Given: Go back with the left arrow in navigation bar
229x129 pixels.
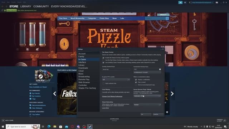Looking at the screenshot, I should [x=3, y=6].
